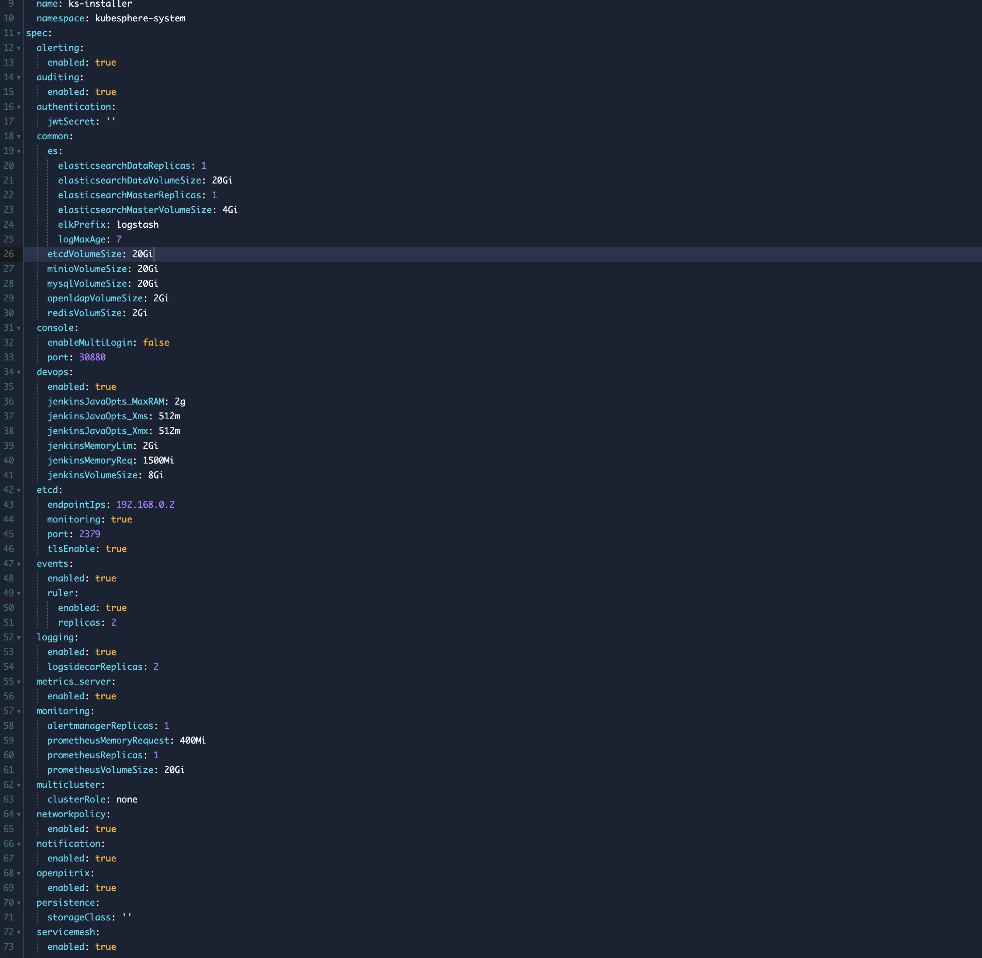982x958 pixels.
Task: Click elasticsearchDataReplicas key
Action: tap(124, 165)
